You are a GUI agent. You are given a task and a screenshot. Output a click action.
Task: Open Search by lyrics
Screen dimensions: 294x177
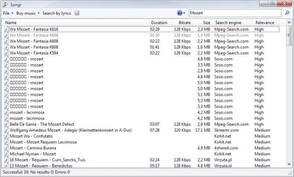[x=56, y=13]
